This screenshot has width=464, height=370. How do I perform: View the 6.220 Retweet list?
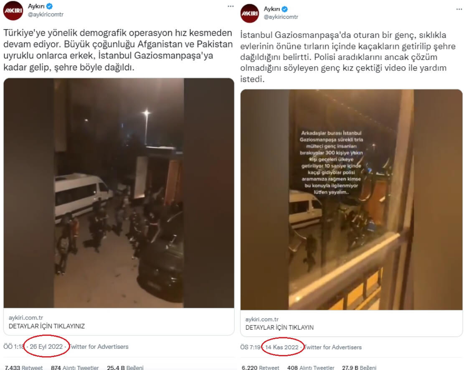tap(261, 367)
